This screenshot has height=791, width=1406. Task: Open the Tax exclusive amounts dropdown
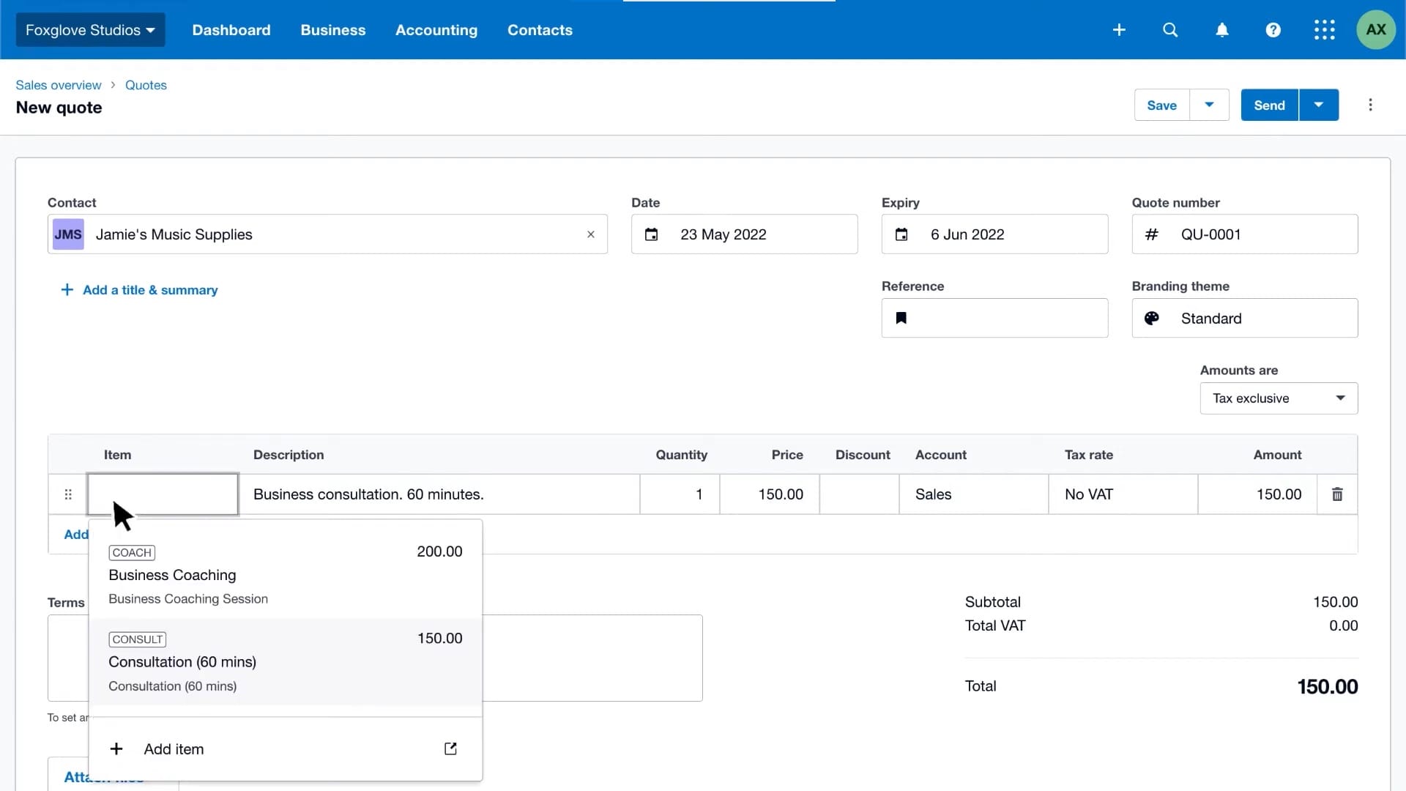click(1278, 398)
